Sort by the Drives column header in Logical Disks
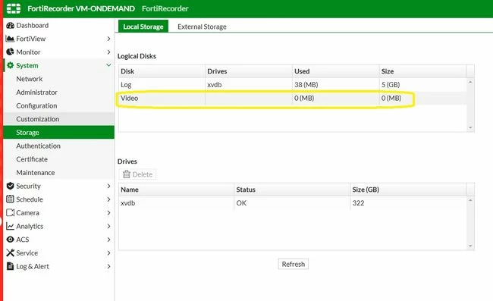 coord(249,71)
